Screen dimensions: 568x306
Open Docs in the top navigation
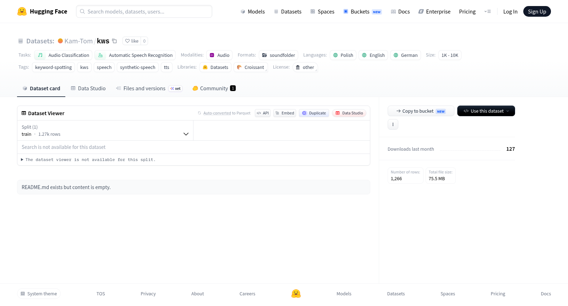(400, 11)
